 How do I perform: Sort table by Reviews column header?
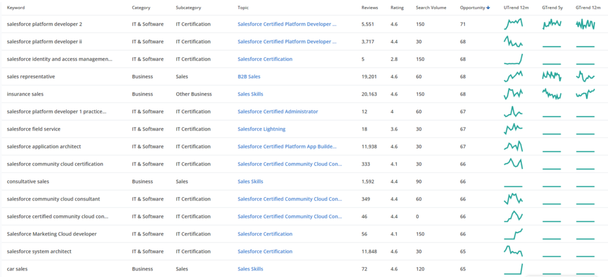tap(369, 8)
